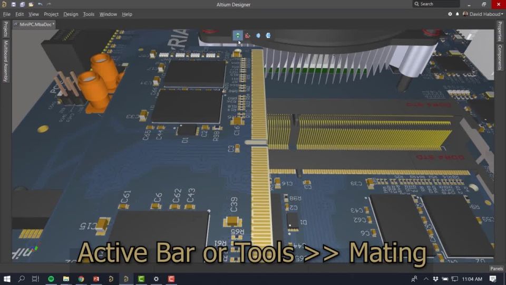
Task: Click the People icon in taskbar
Action: tap(414, 279)
